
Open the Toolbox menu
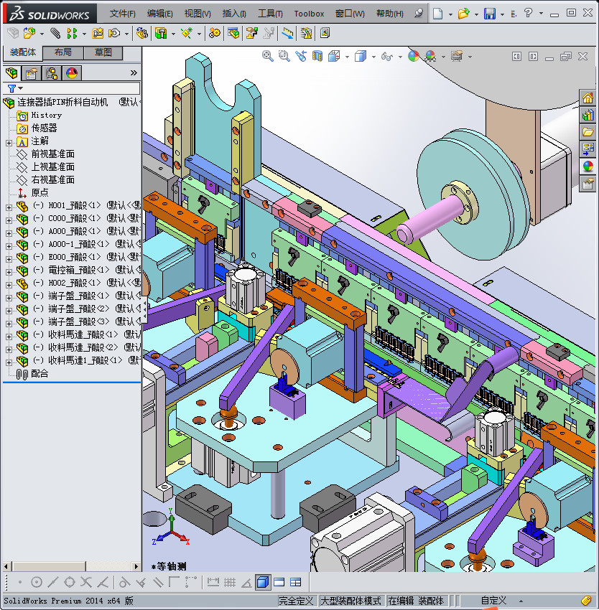click(x=309, y=14)
